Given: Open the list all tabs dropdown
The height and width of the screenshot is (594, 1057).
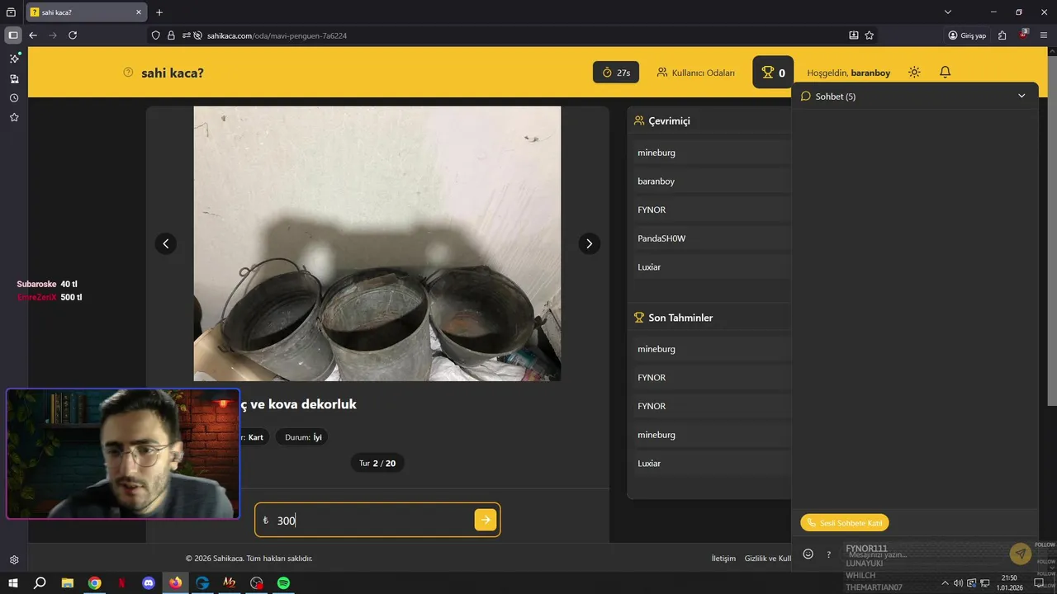Looking at the screenshot, I should (948, 12).
